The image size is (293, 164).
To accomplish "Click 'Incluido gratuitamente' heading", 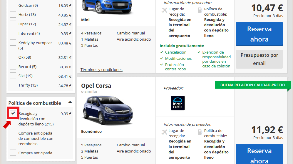I will (x=182, y=46).
